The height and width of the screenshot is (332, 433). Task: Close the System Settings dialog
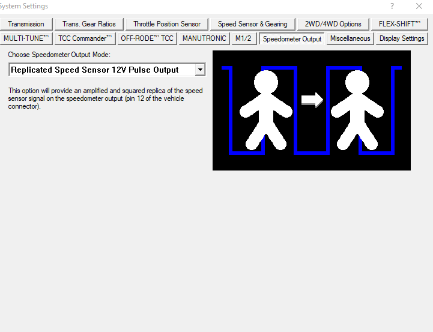[419, 6]
